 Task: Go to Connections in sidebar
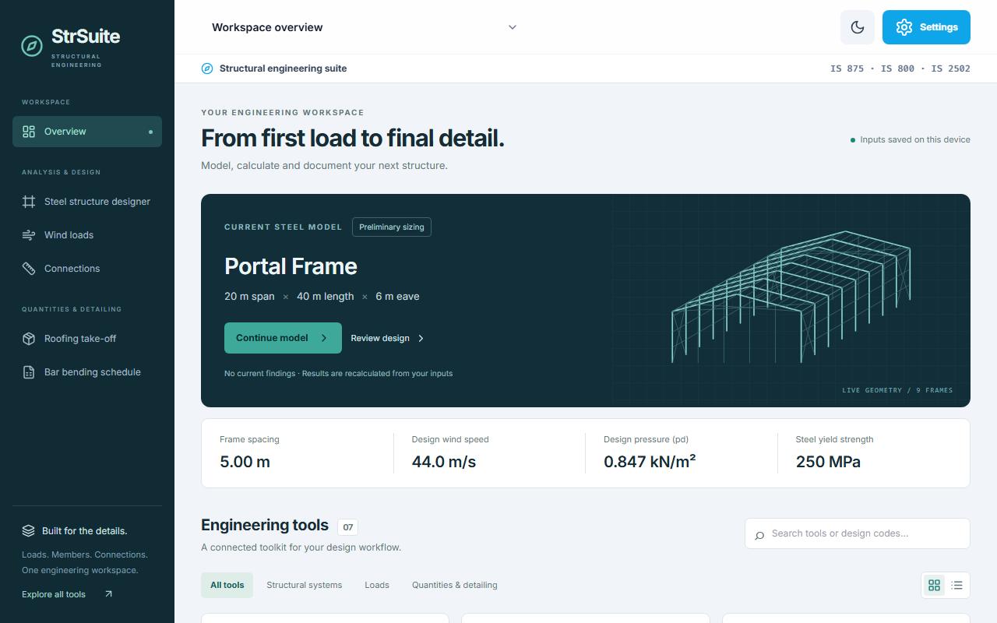[x=87, y=269]
